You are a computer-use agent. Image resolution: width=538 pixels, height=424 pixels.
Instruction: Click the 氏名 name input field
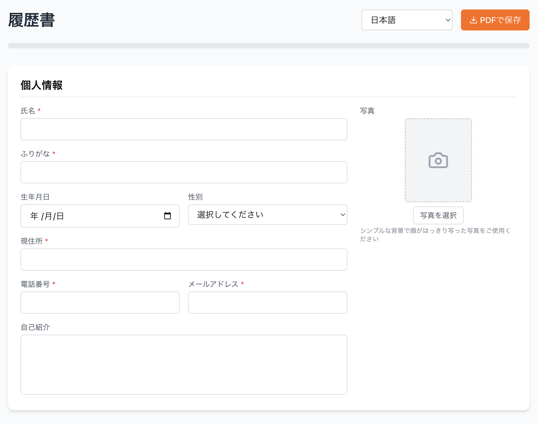pyautogui.click(x=184, y=129)
